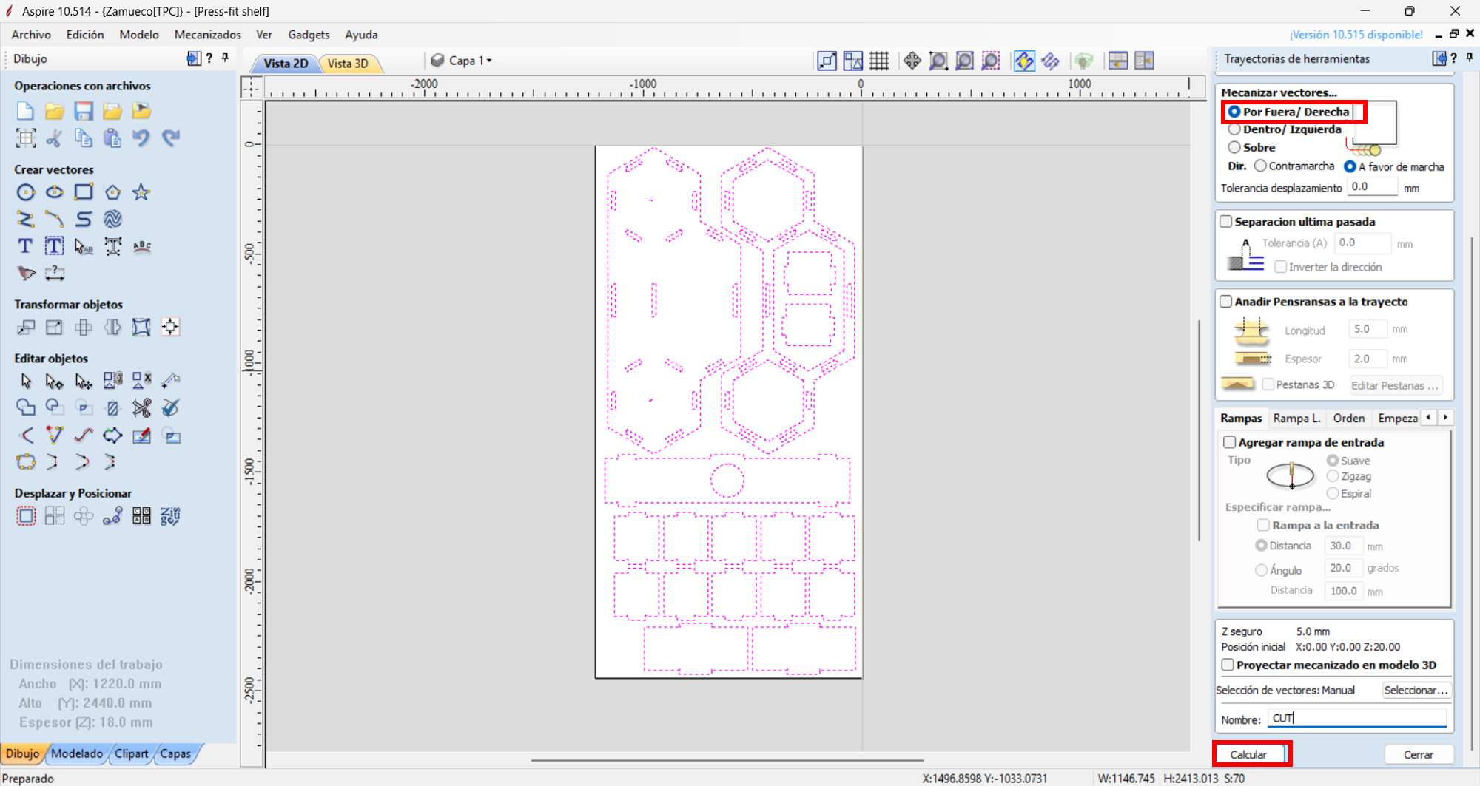
Task: Click the Seleccionar... button
Action: click(x=1416, y=690)
